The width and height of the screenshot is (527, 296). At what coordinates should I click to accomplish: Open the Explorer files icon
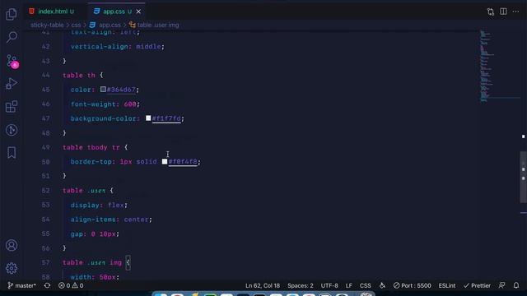(x=12, y=14)
